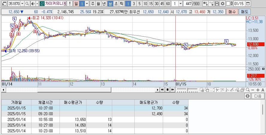Click the speaker sound alert icon
The height and width of the screenshot is (135, 266).
(x=33, y=4)
